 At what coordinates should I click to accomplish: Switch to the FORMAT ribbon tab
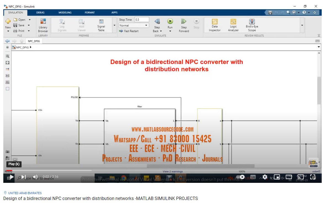point(90,12)
